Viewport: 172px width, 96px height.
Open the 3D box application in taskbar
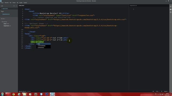click(41, 94)
